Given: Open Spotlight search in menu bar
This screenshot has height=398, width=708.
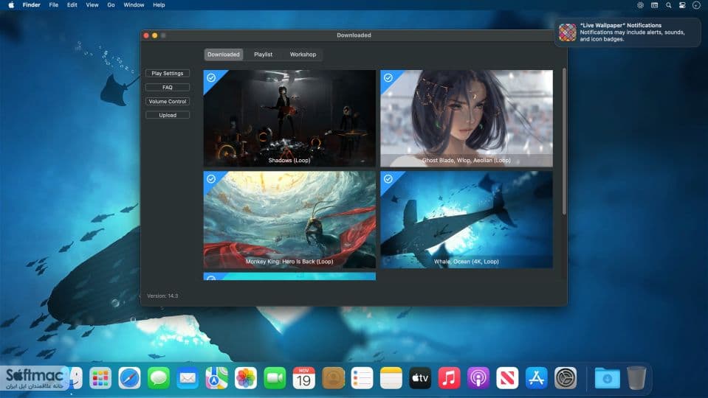Looking at the screenshot, I should tap(668, 5).
